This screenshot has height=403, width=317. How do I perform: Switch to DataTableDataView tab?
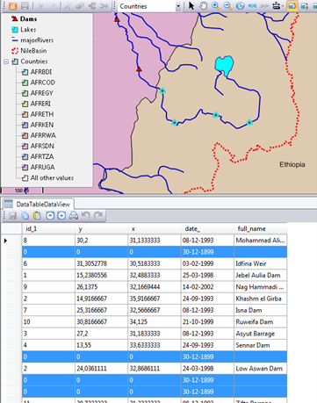click(x=38, y=205)
